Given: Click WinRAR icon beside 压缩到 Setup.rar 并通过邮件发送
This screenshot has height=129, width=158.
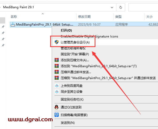Looking at the screenshot, I should click(57, 78).
